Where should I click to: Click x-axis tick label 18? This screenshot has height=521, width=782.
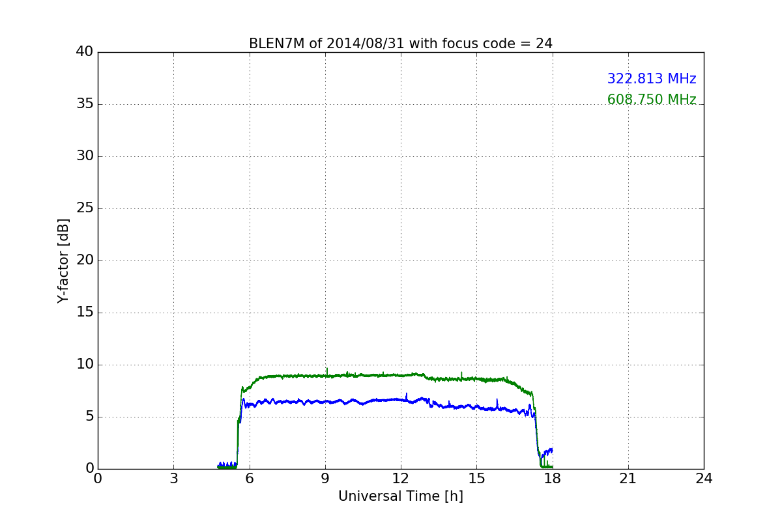point(553,479)
